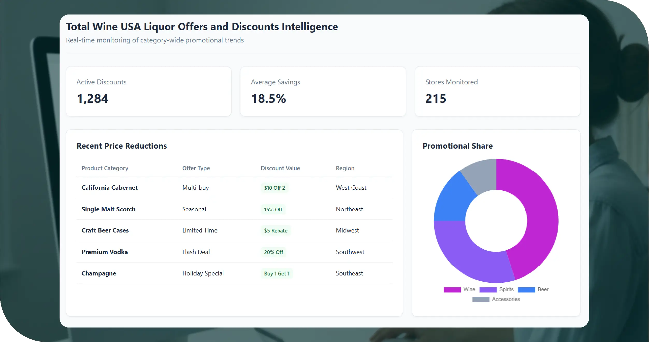This screenshot has width=649, height=342.
Task: Select the California Cabernet row
Action: 110,188
